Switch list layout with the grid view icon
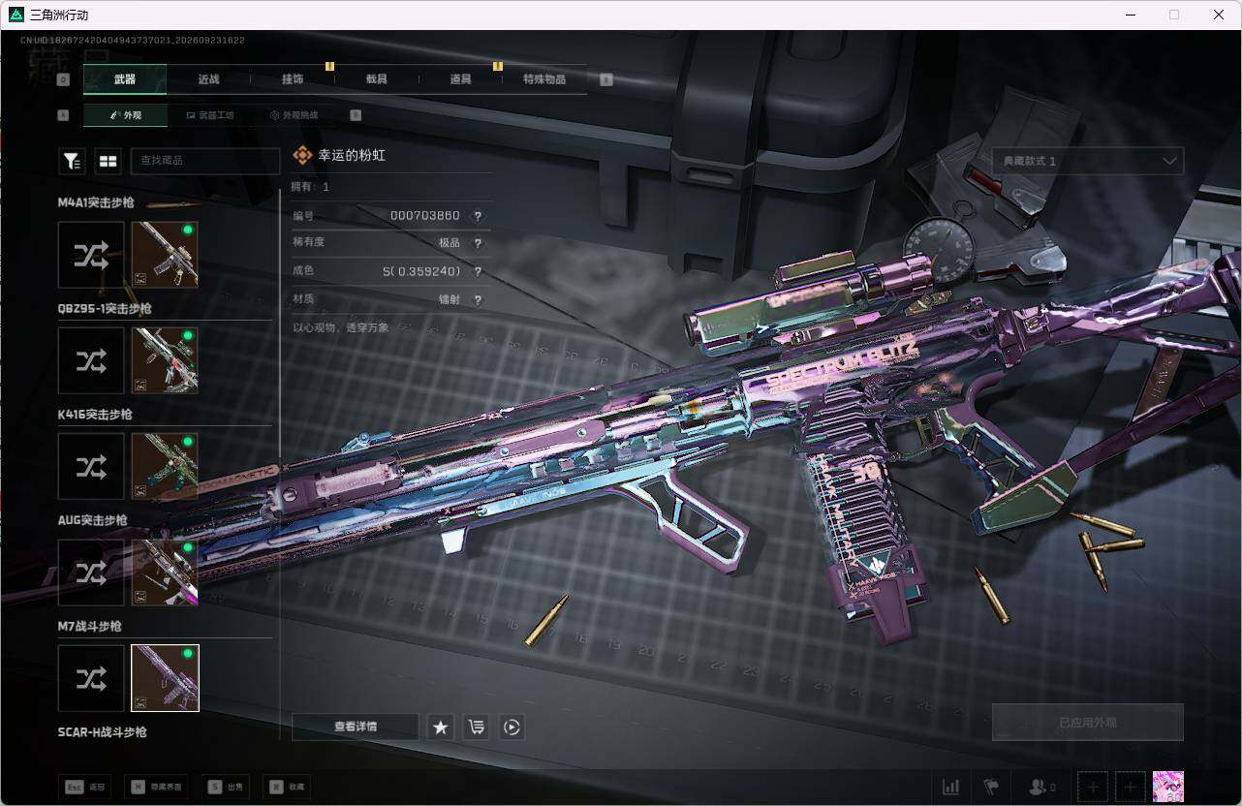The height and width of the screenshot is (806, 1242). click(107, 162)
